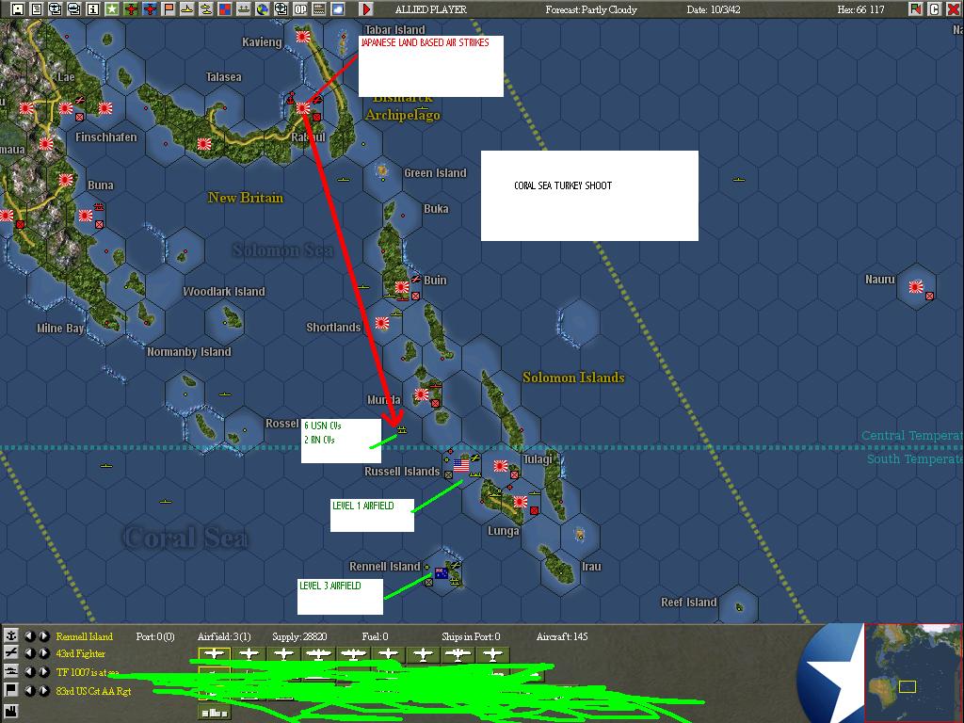The image size is (964, 723).
Task: Click the green star icon in toolbar
Action: [111, 8]
